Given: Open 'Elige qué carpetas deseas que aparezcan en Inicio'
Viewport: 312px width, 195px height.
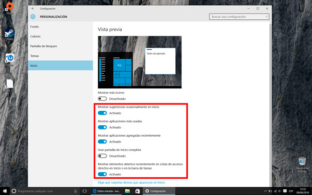Looking at the screenshot, I should [x=132, y=183].
